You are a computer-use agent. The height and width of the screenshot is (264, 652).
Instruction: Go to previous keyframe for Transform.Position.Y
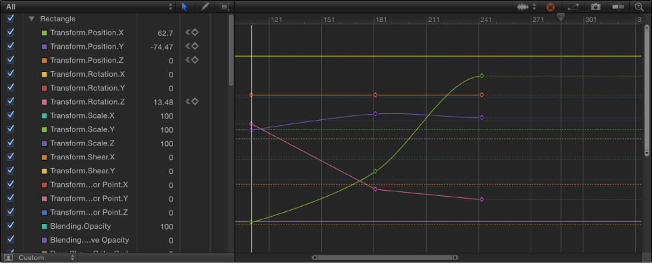click(x=187, y=46)
